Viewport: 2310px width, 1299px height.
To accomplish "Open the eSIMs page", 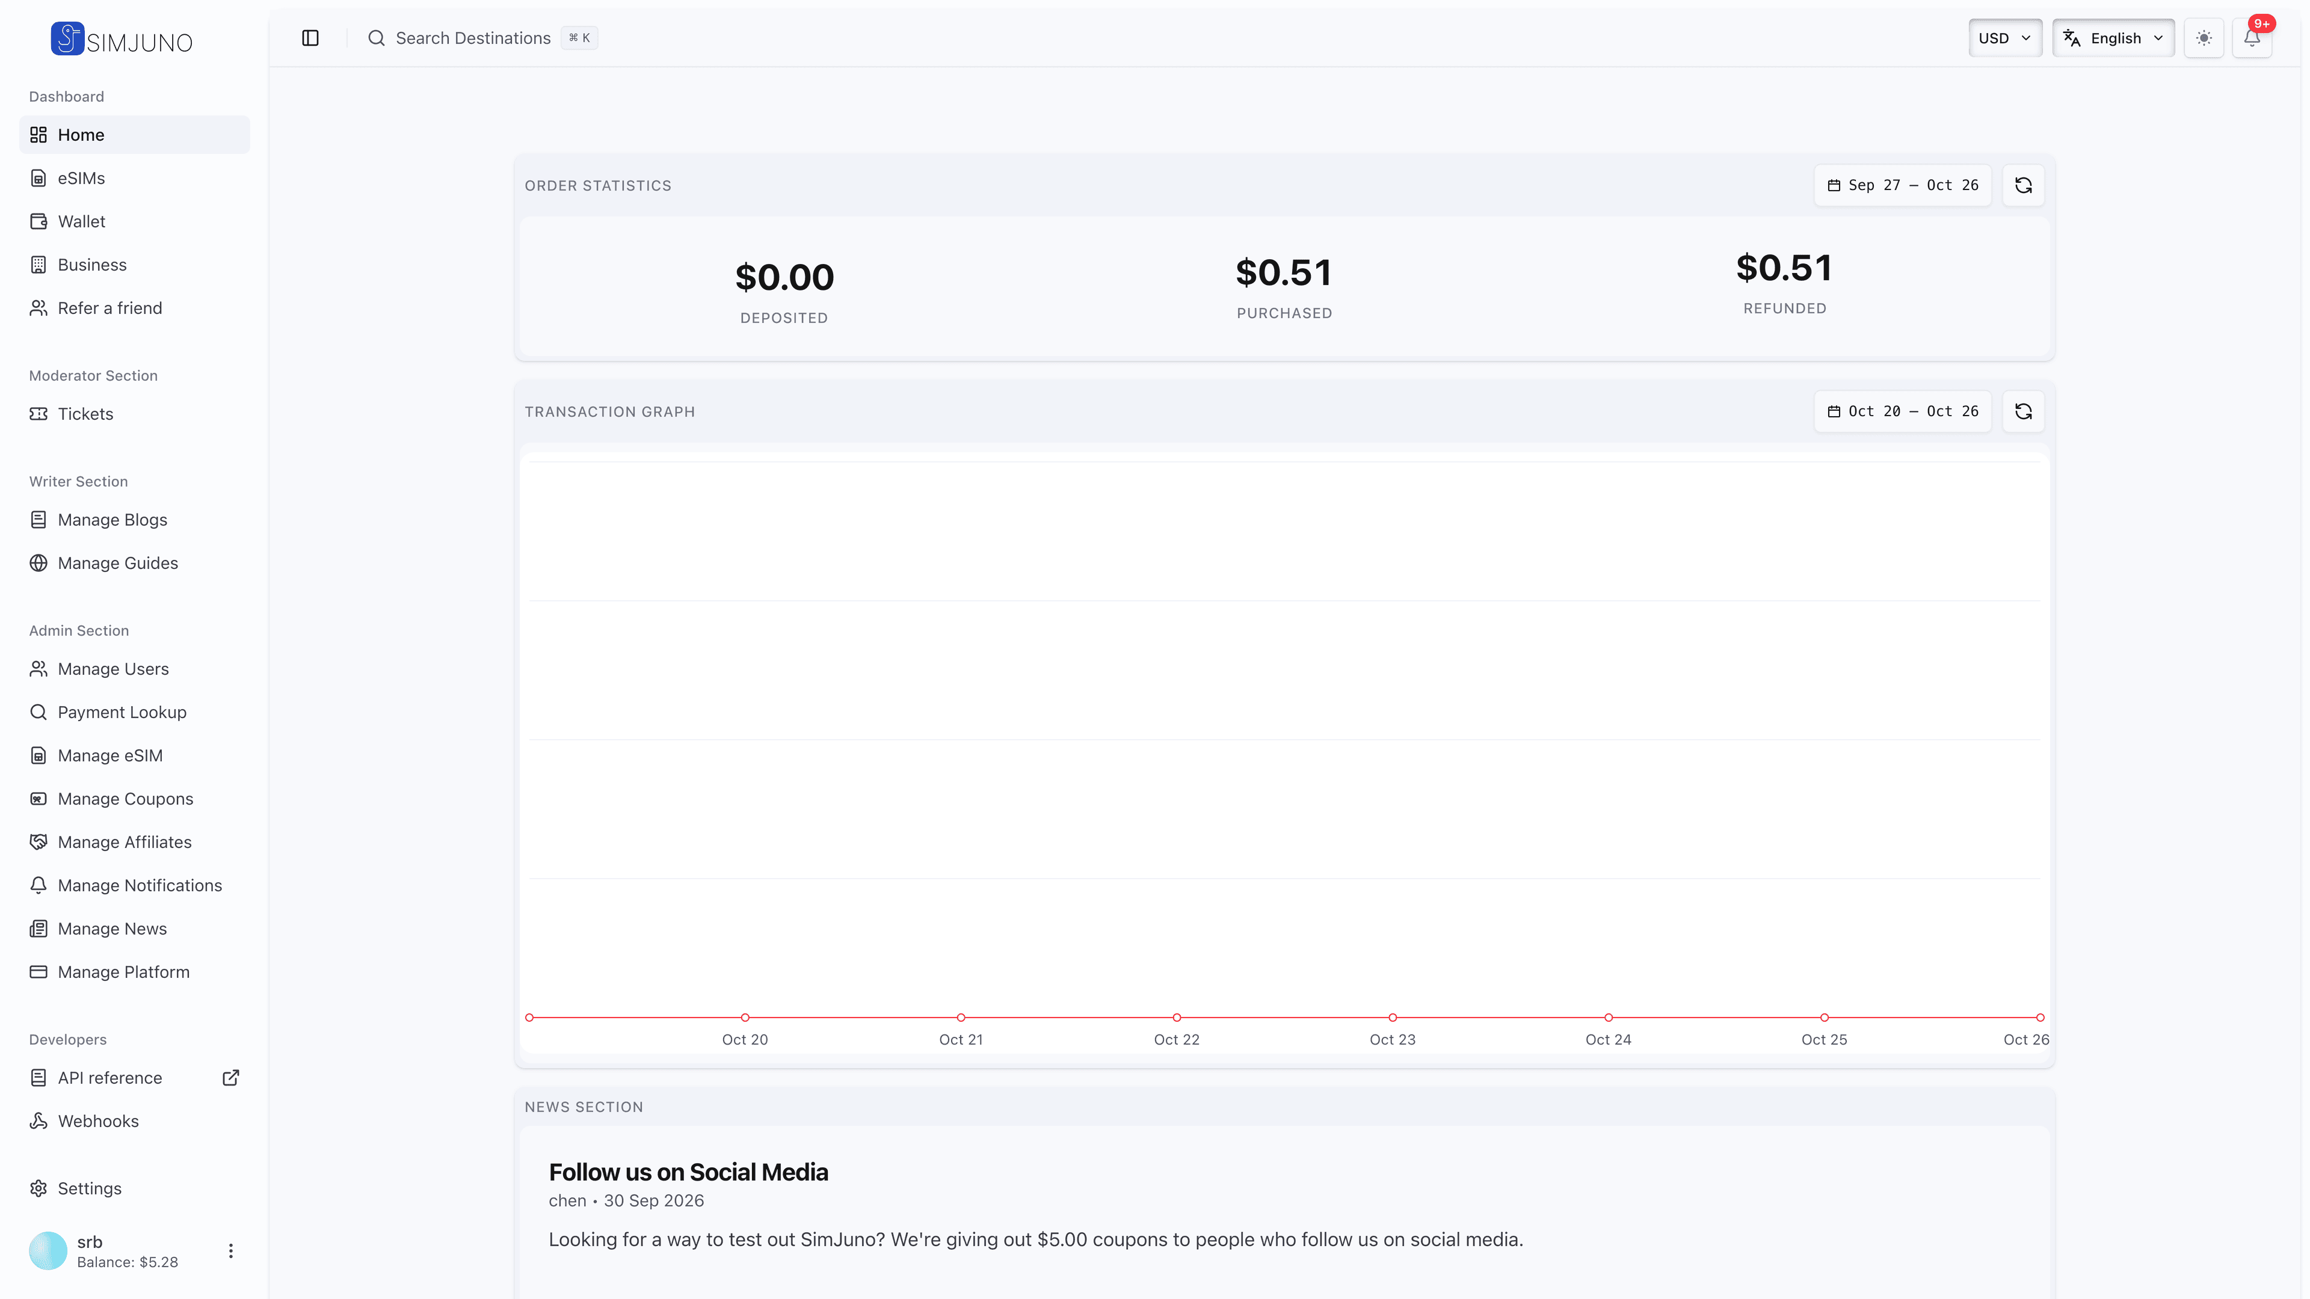I will 135,179.
